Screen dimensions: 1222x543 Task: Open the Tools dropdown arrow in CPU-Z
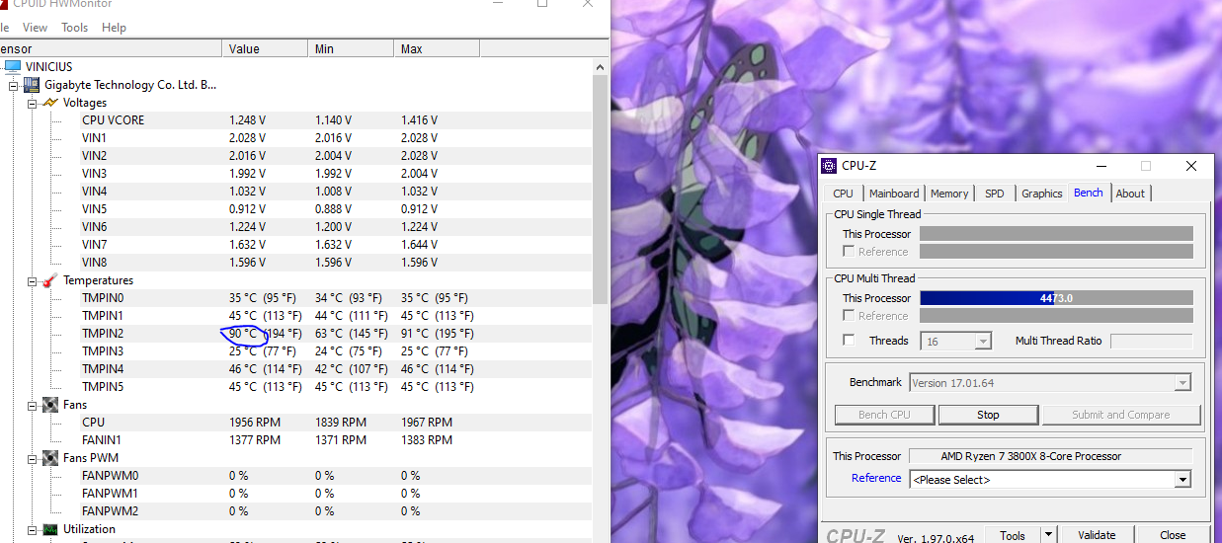1048,535
